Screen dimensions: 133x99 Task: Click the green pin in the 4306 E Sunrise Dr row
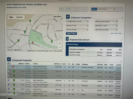pos(14,80)
